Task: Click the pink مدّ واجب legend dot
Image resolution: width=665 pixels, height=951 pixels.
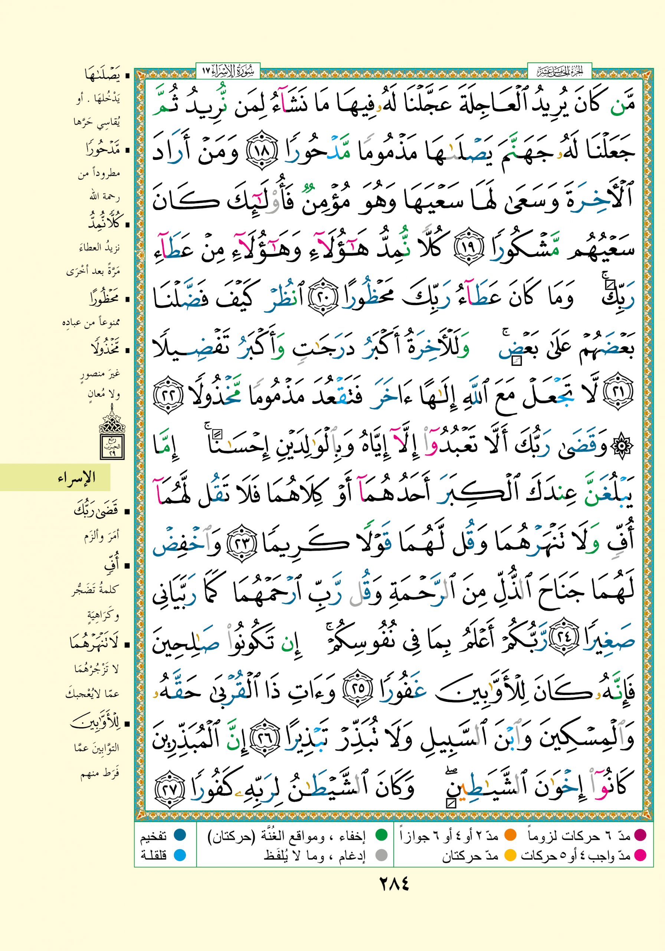Action: point(640,854)
